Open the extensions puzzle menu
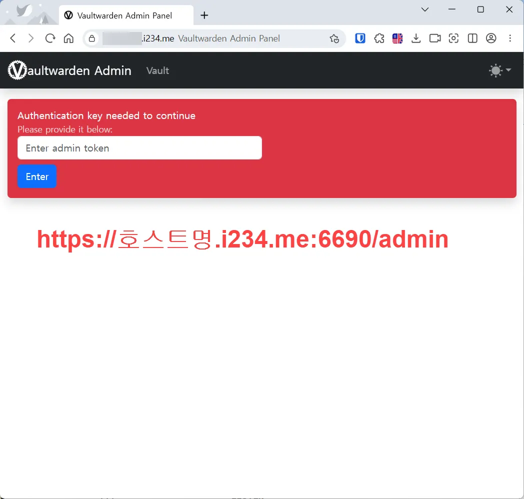Viewport: 524px width, 499px height. coord(379,38)
